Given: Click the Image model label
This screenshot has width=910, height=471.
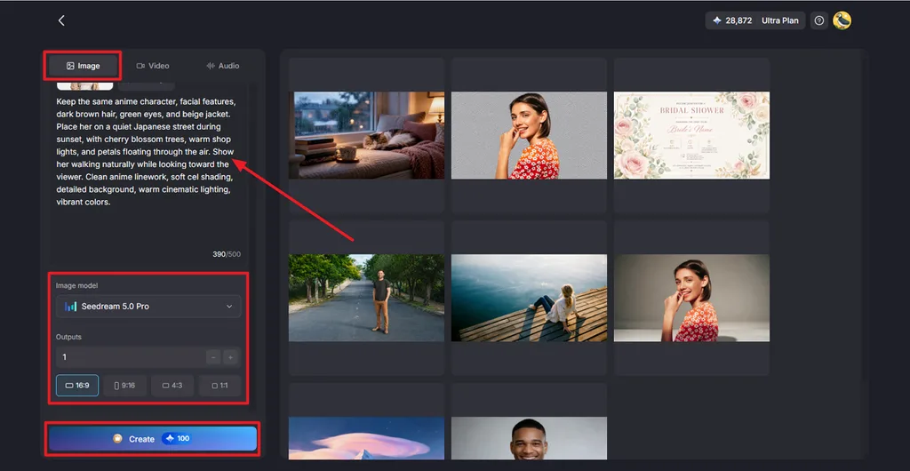Looking at the screenshot, I should (77, 285).
